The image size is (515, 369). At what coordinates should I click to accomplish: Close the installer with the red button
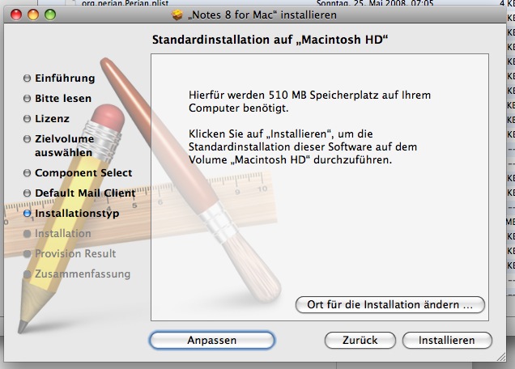(x=16, y=15)
